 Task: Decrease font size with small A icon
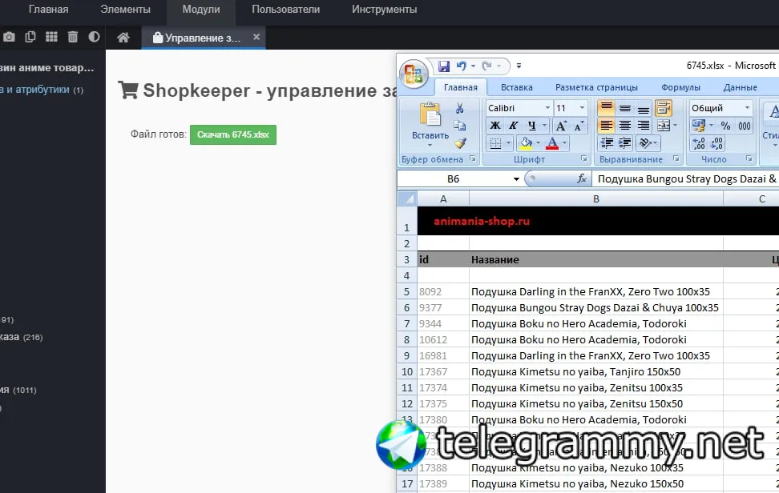coord(579,126)
